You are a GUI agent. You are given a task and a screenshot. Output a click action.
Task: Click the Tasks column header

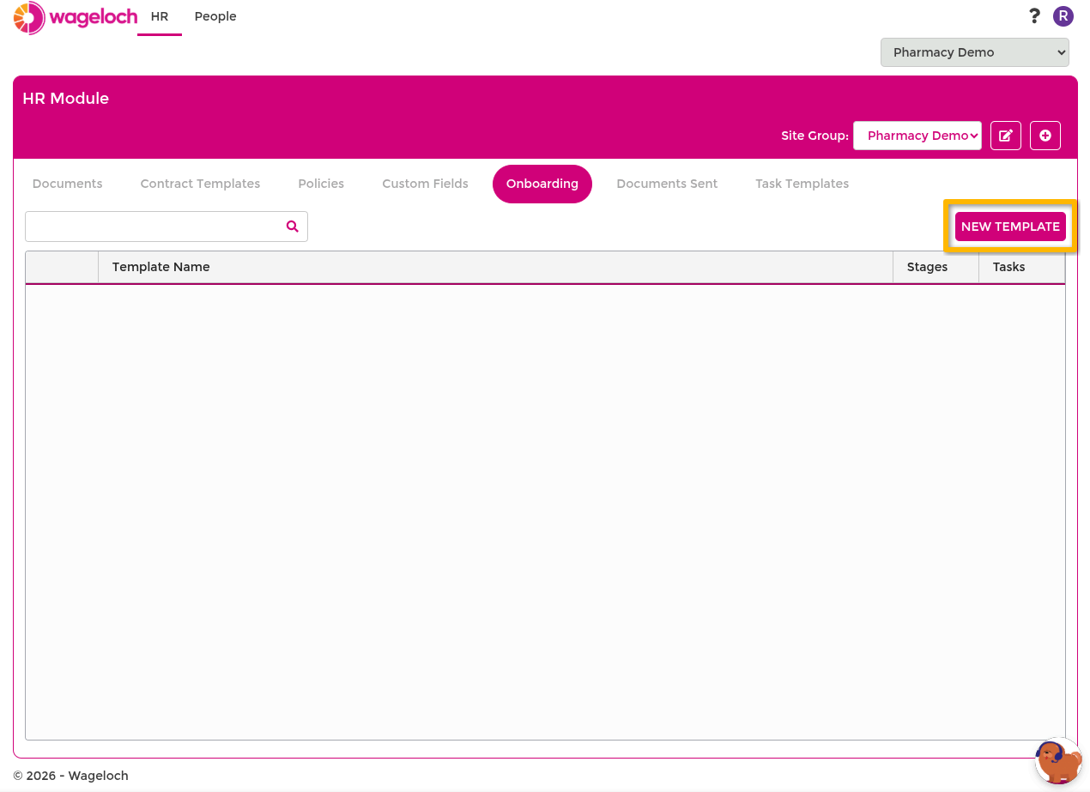click(1021, 267)
